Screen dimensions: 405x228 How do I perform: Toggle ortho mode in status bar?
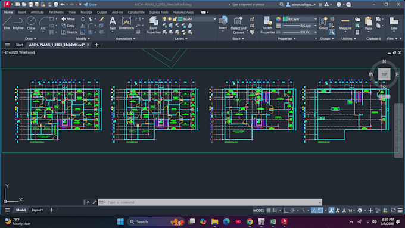click(286, 210)
